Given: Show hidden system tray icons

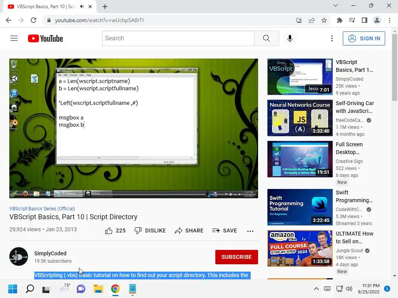Looking at the screenshot, I should tap(316, 289).
